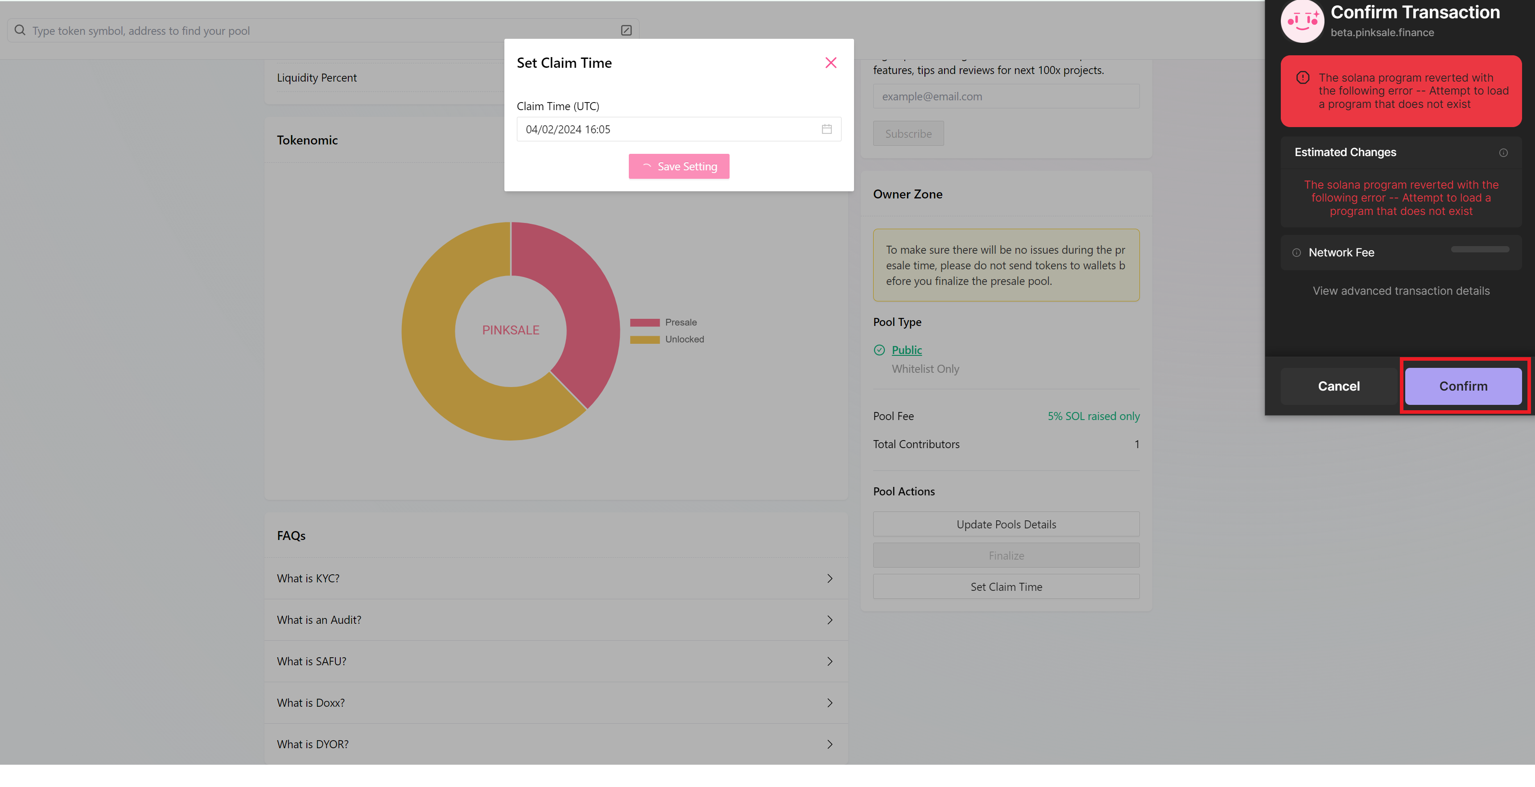Click the Liquidity Percent label

tap(317, 78)
